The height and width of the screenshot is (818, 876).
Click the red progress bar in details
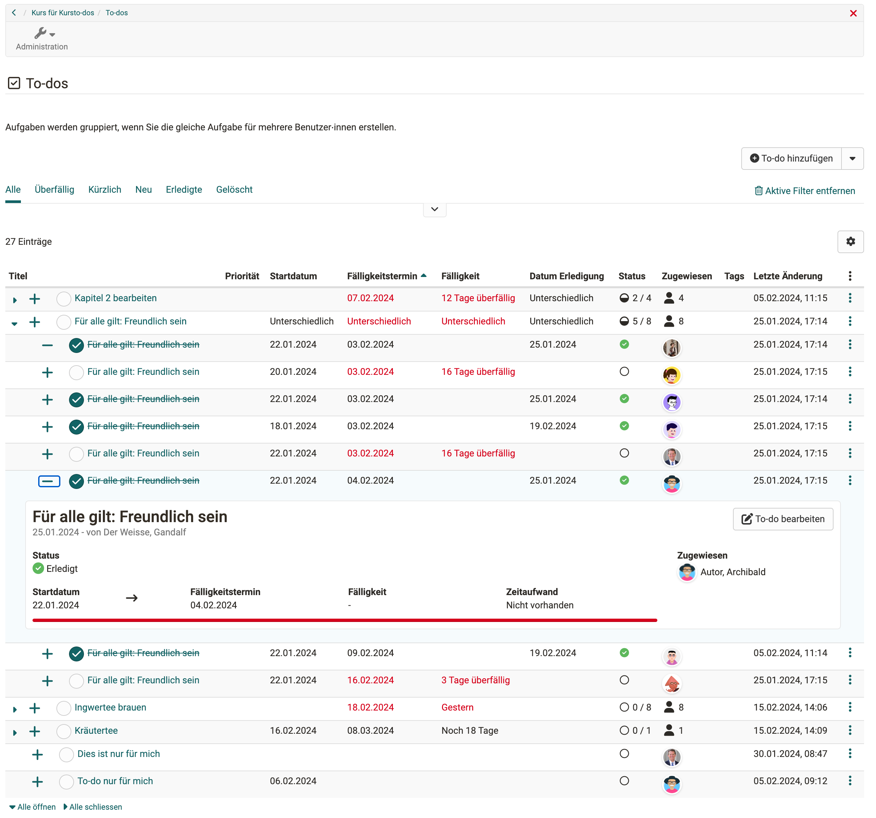click(344, 620)
